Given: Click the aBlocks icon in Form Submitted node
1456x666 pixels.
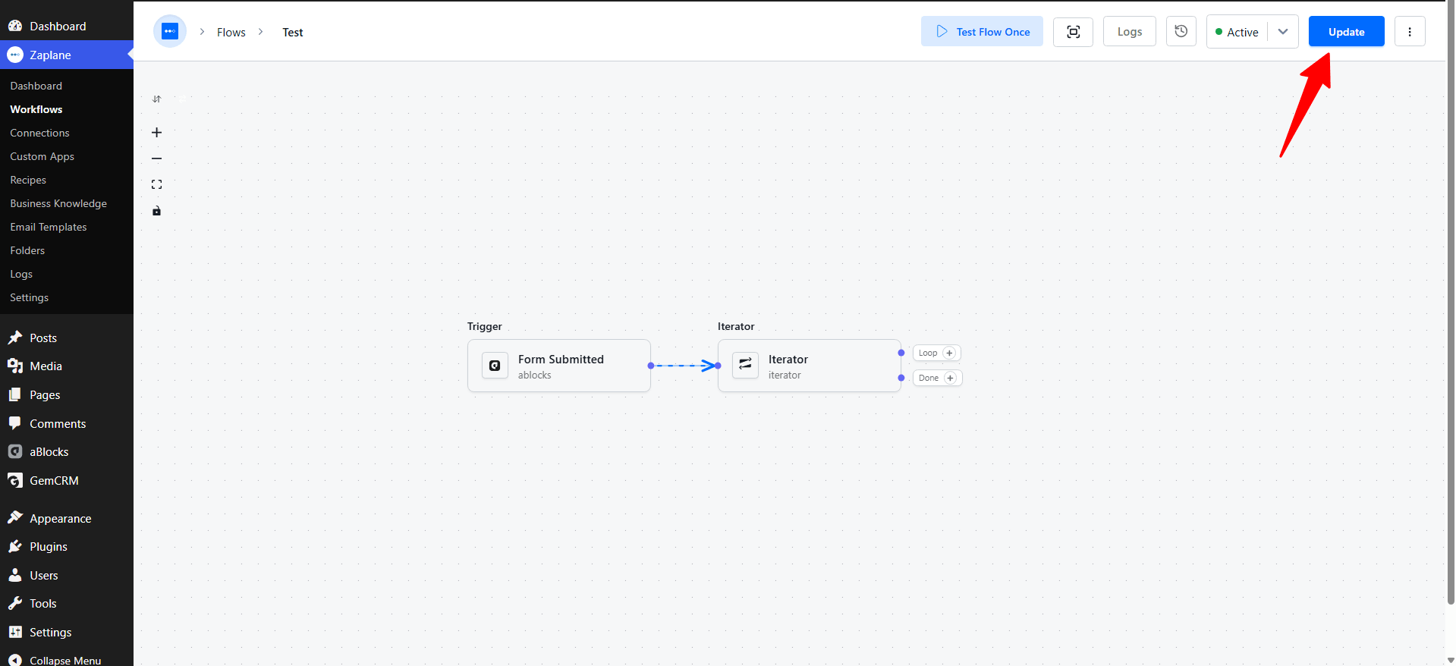Looking at the screenshot, I should tap(495, 366).
